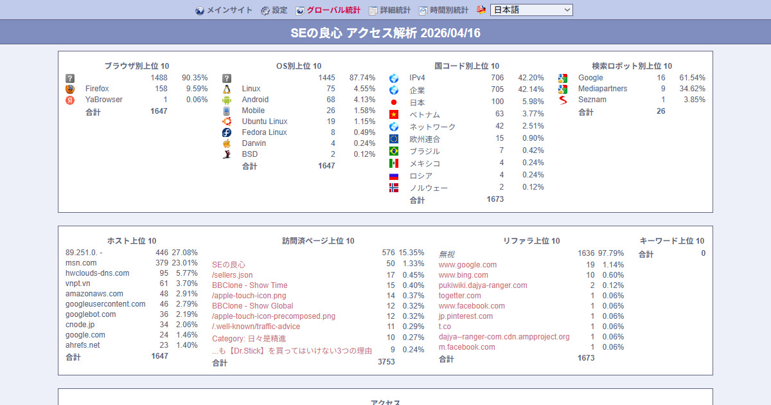Open the /sellers.json page link

[232, 275]
